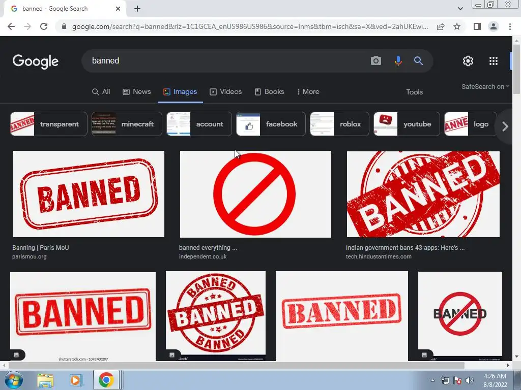
Task: Click the horizontal page scrollbar
Action: coord(236,365)
